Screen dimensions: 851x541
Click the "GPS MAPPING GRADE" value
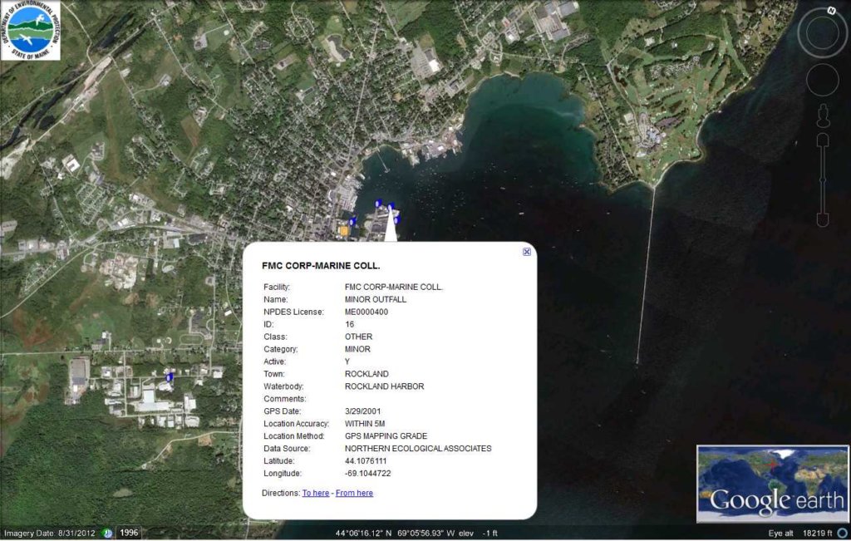pos(386,436)
